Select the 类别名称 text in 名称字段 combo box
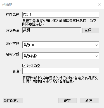The height and width of the screenshot is (108, 104). pos(30,56)
